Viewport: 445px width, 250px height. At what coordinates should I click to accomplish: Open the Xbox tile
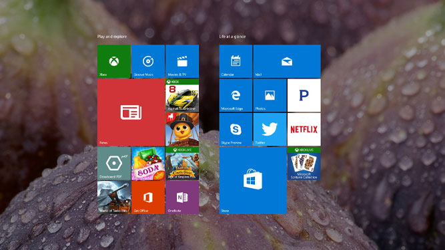114,61
